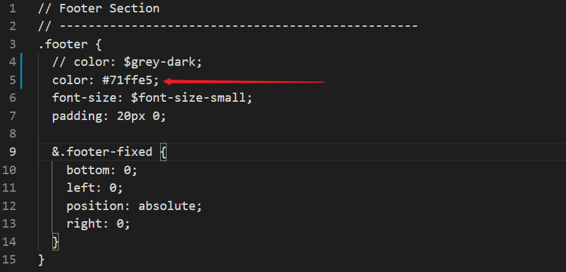Click the commented color: $grey-dark line
This screenshot has width=566, height=272.
point(127,63)
